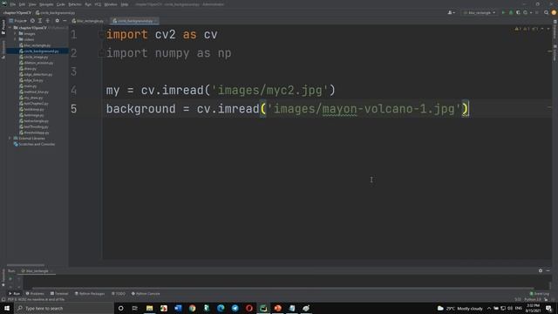Open the Refactor menu
The image size is (558, 314).
(75, 4)
